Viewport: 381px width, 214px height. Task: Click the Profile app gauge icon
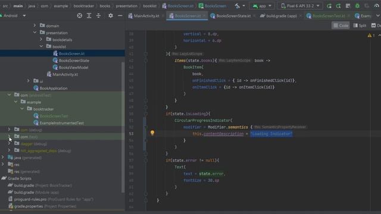click(376, 6)
